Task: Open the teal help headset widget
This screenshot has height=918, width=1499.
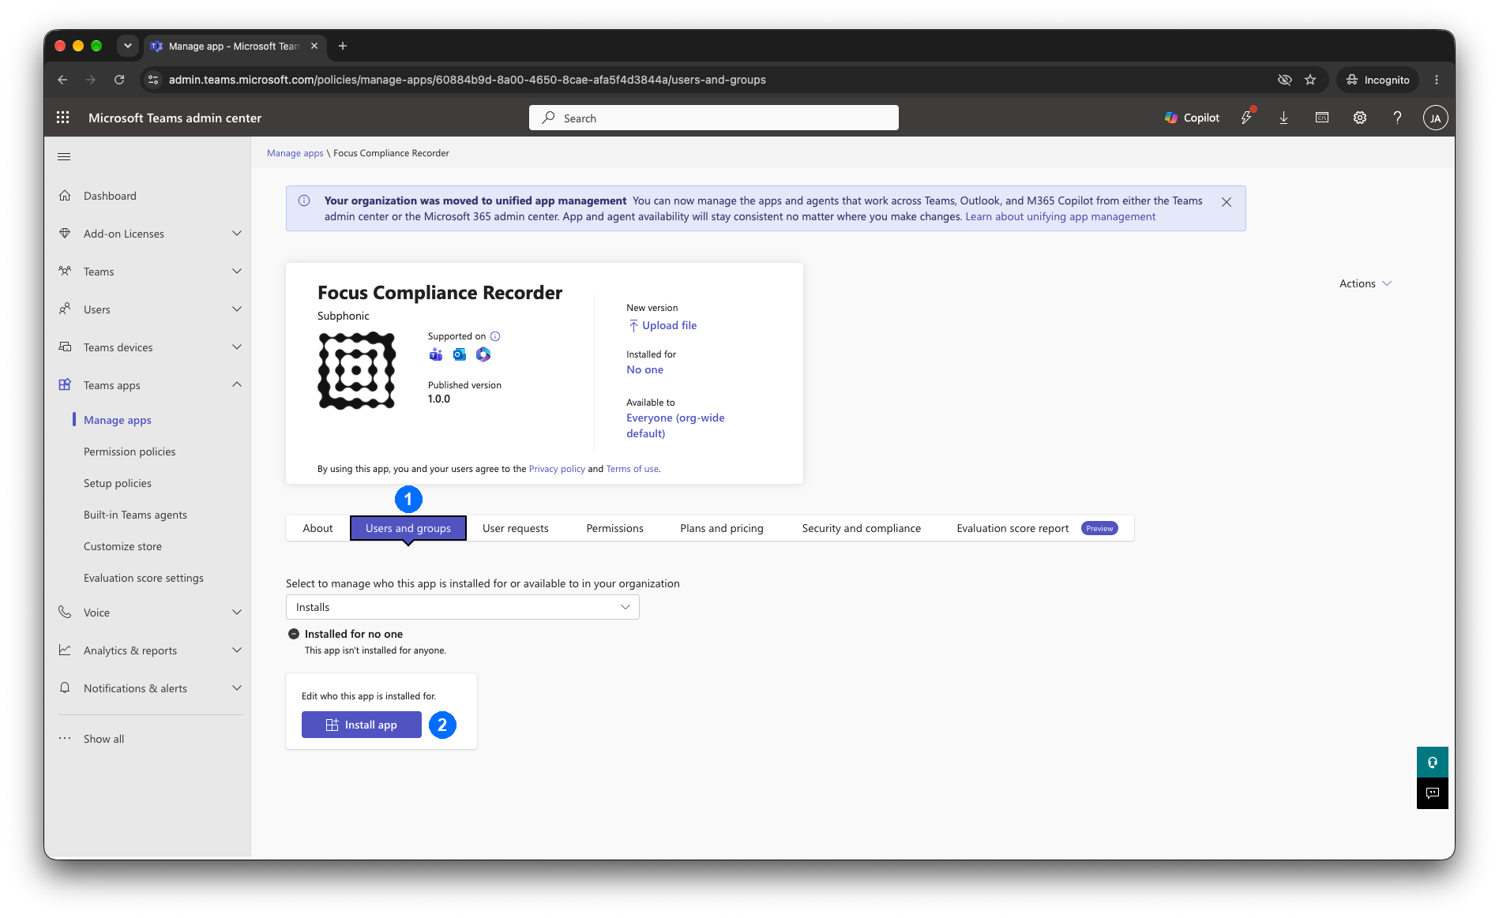Action: [x=1432, y=763]
